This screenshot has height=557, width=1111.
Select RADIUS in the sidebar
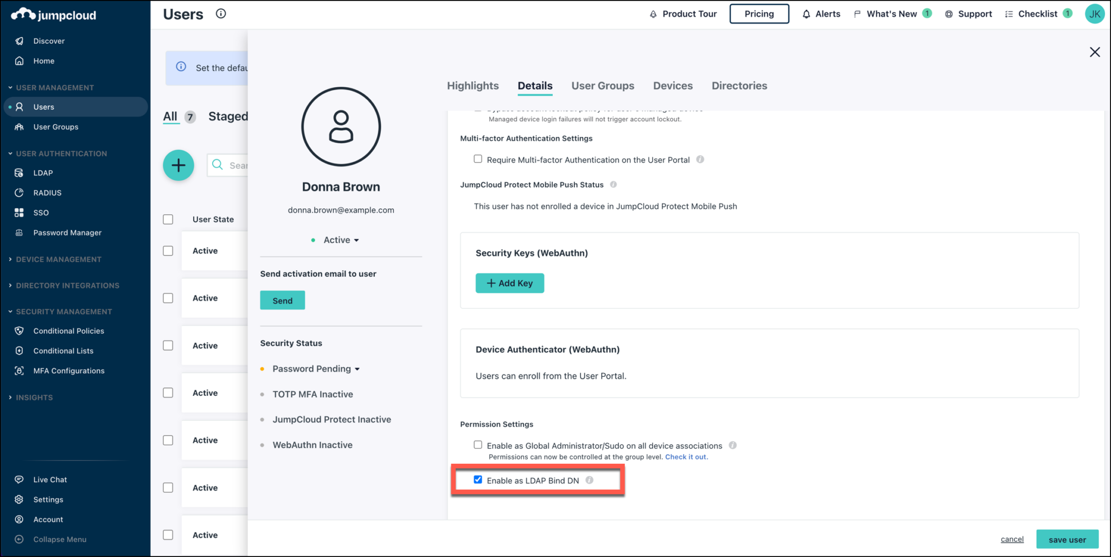(48, 192)
